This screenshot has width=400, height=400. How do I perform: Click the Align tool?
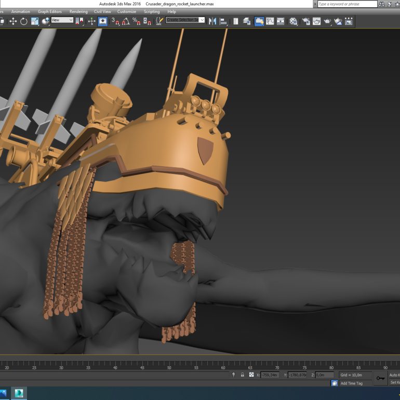coord(223,21)
